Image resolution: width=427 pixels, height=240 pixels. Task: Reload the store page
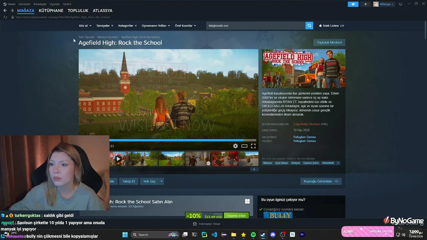tap(5, 17)
